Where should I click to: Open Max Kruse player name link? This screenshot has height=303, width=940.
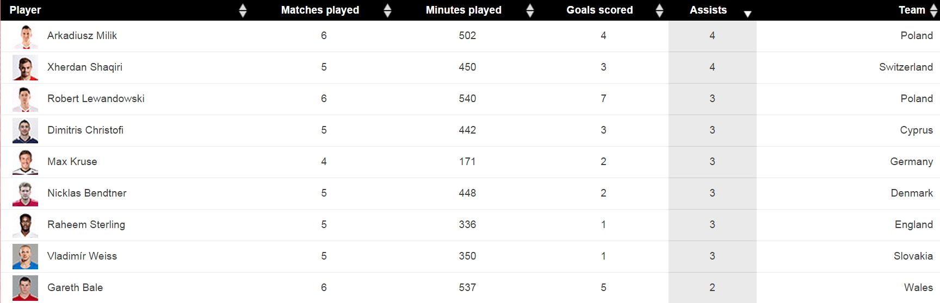(72, 162)
